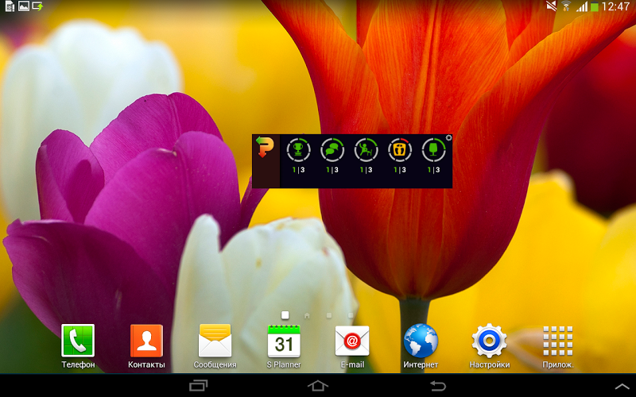Tap the green battery status icon
Viewport: 636px width, 397px height.
click(x=594, y=6)
